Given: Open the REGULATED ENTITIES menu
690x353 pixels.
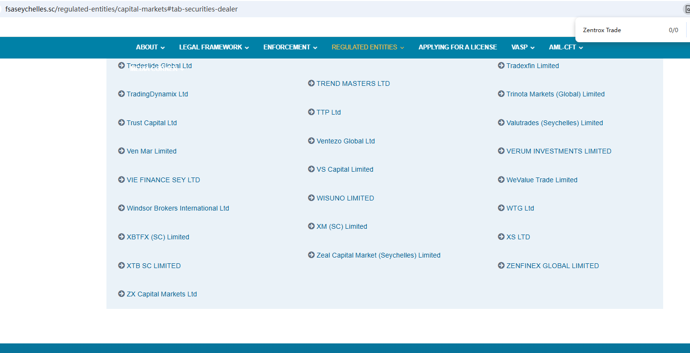Looking at the screenshot, I should pos(367,47).
